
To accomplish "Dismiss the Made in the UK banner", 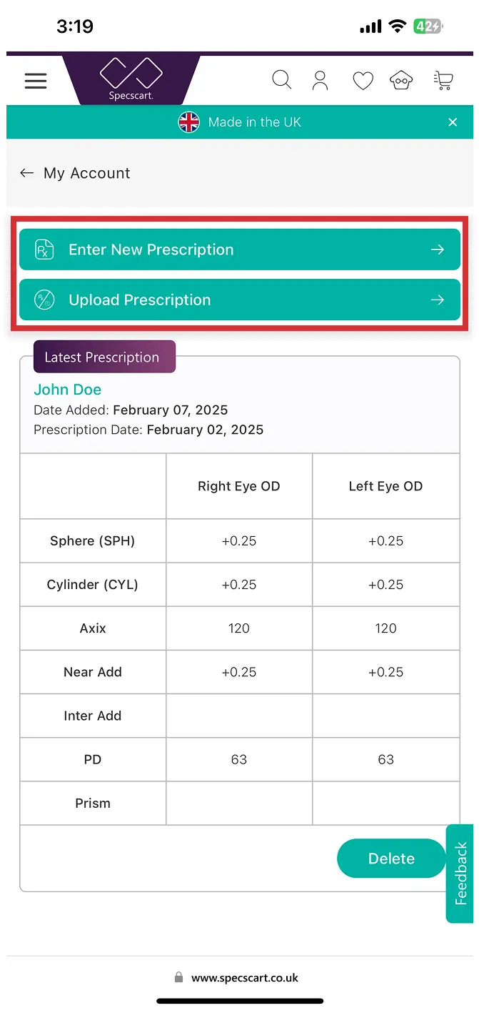I will coord(453,122).
